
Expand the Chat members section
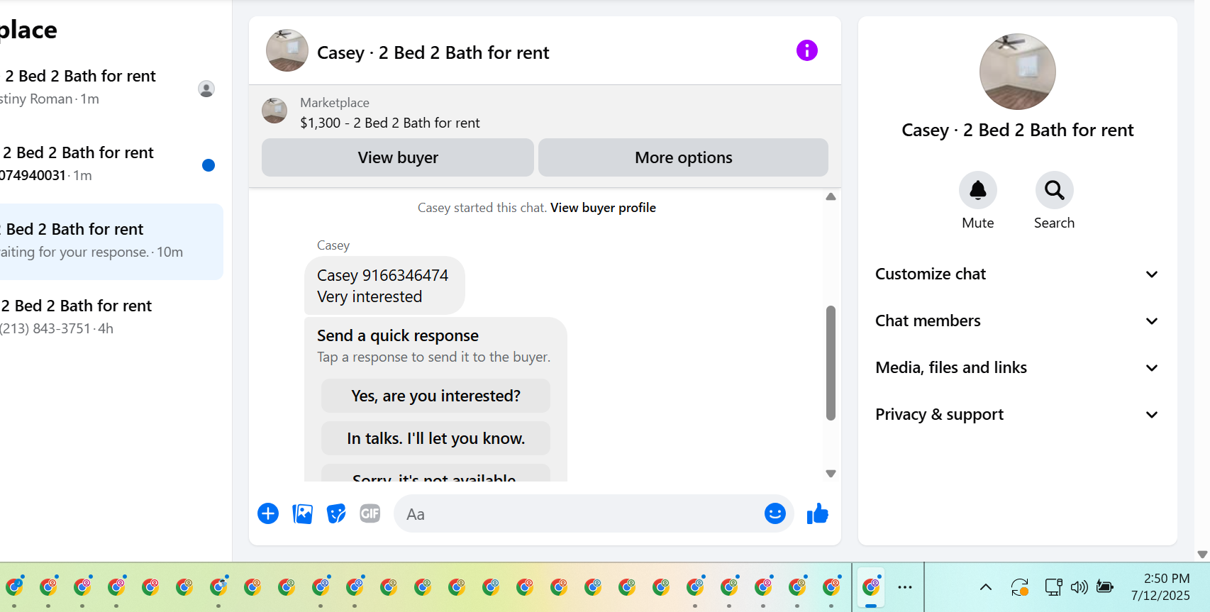(x=1017, y=321)
